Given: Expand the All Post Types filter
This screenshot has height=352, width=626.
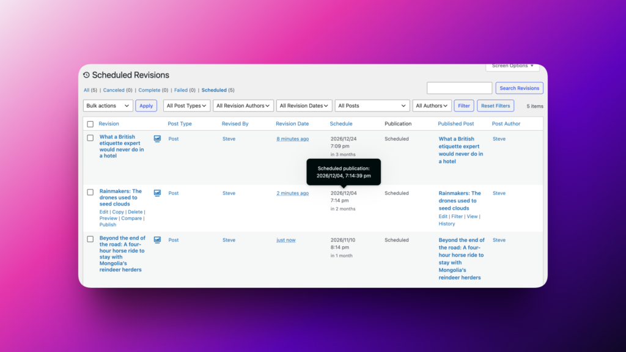Looking at the screenshot, I should click(x=186, y=106).
